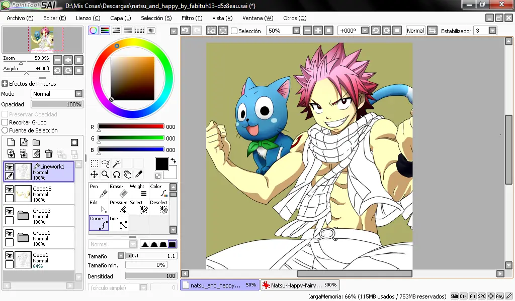Pick the Line tool
Image resolution: width=515 pixels, height=301 pixels.
tap(119, 223)
